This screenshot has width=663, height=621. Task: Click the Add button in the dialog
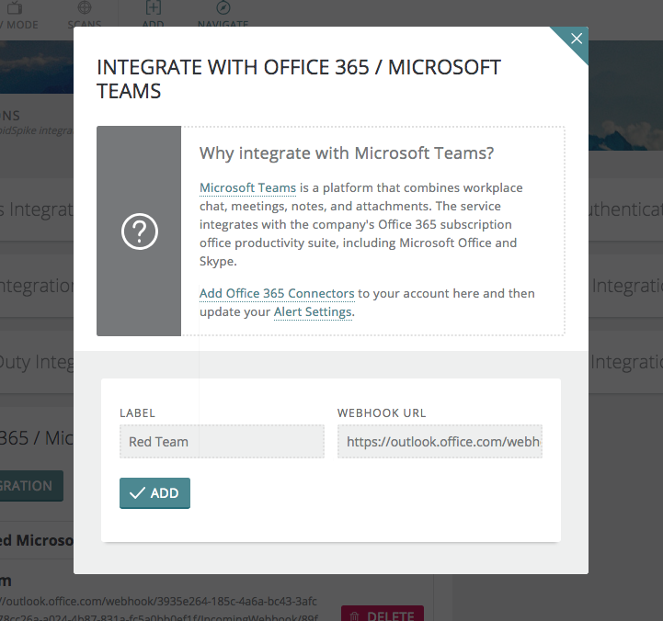154,493
